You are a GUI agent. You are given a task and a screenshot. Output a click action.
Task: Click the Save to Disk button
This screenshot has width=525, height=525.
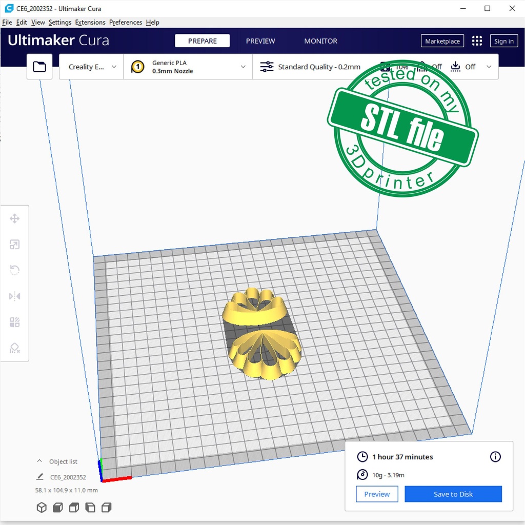coord(453,494)
